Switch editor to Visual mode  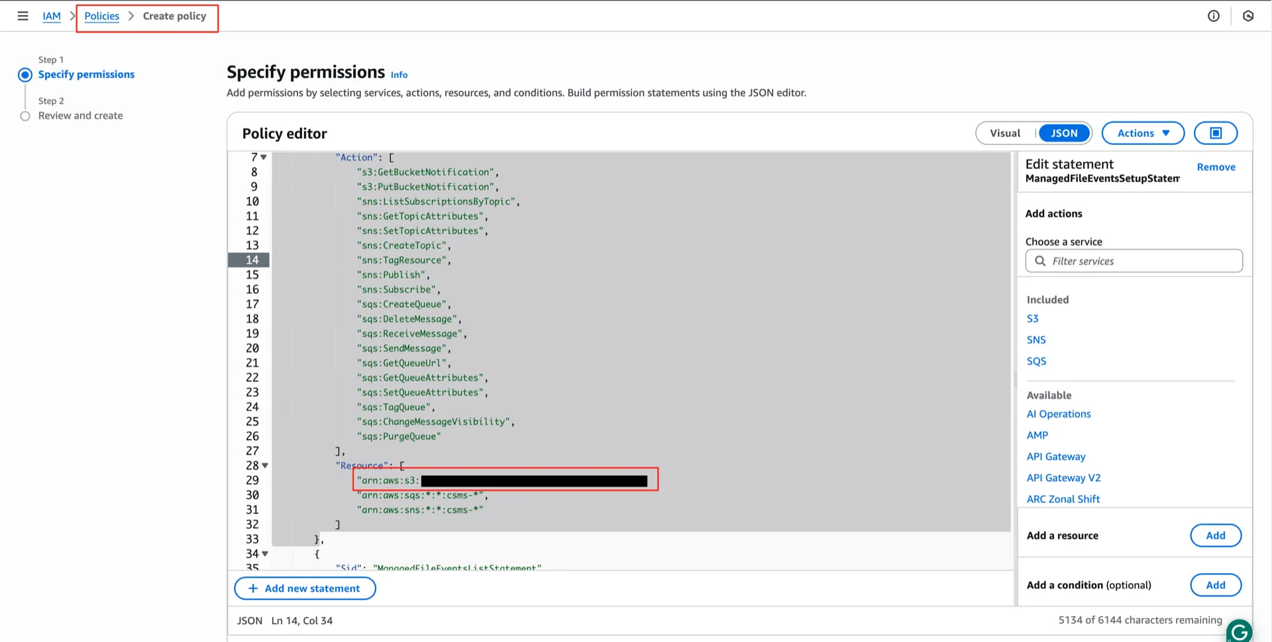click(x=1005, y=133)
